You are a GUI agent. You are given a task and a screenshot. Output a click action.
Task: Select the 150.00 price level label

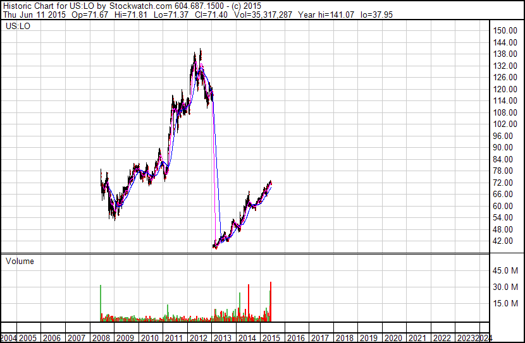point(505,30)
